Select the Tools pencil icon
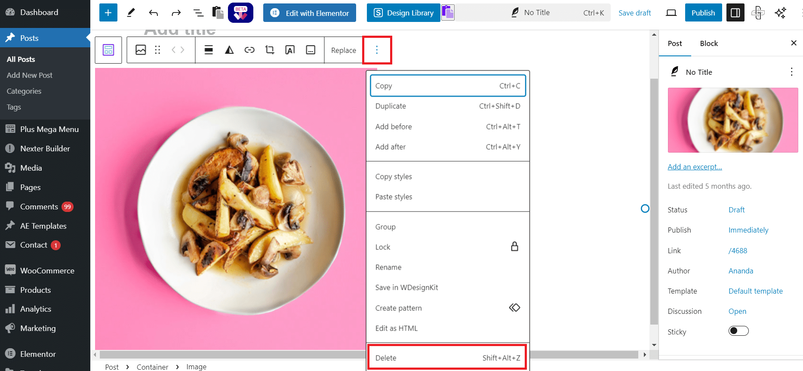The image size is (803, 371). [x=131, y=13]
